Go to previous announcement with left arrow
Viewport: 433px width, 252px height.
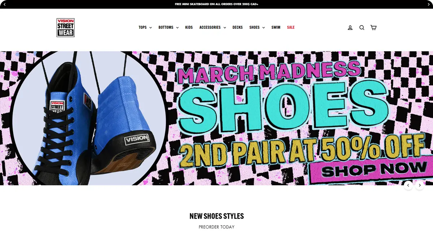[4, 4]
